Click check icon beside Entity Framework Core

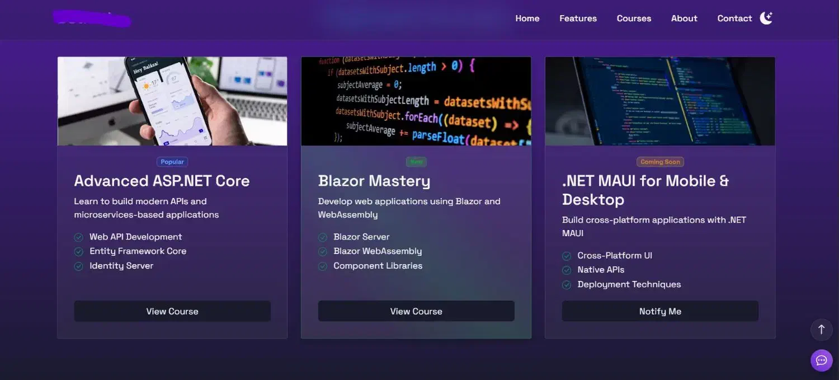[79, 252]
